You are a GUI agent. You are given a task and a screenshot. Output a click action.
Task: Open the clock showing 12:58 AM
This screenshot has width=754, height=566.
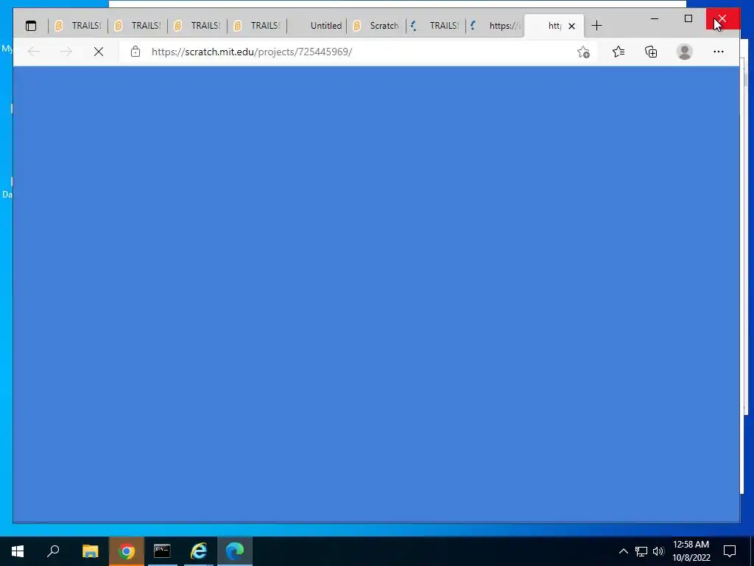click(x=691, y=551)
